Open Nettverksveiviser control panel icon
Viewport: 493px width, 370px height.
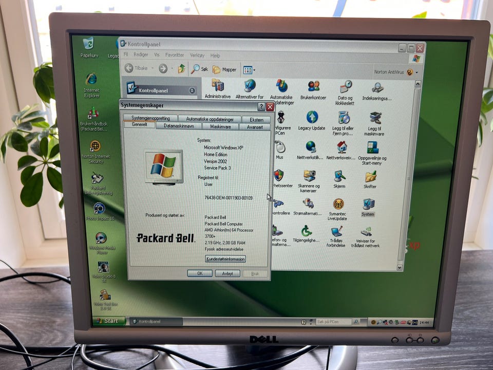tap(341, 151)
